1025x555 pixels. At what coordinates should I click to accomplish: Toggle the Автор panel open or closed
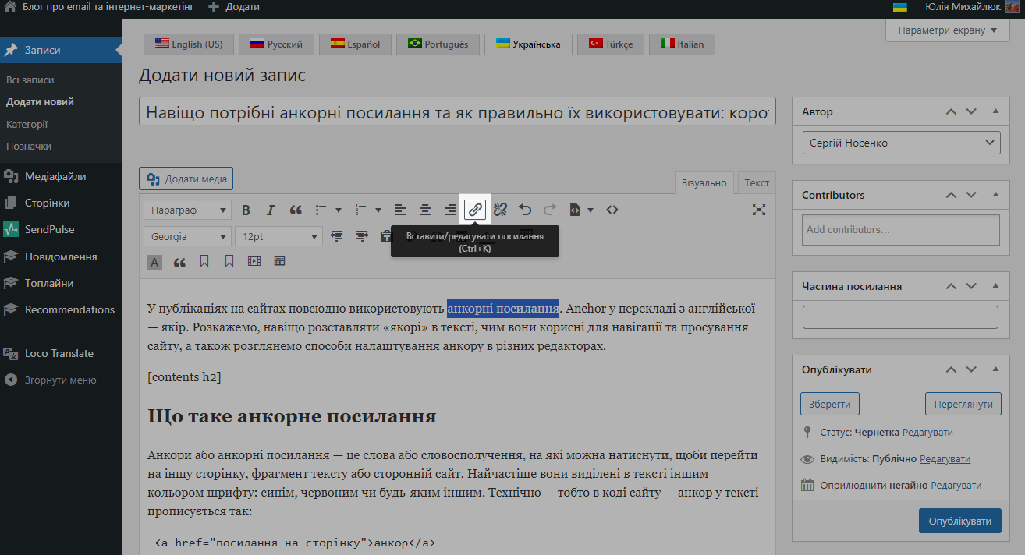(995, 111)
